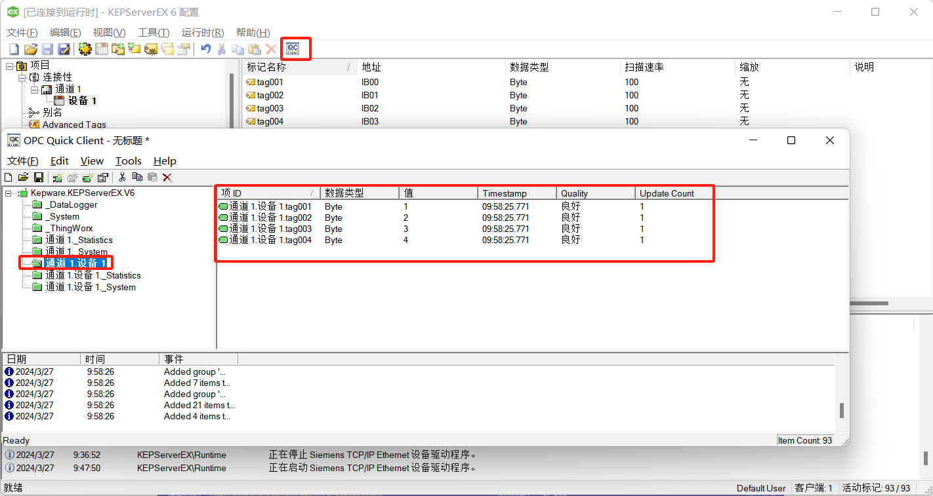Viewport: 933px width, 496px height.
Task: Open 工具(T) menu in KEPServerEX
Action: [x=154, y=33]
